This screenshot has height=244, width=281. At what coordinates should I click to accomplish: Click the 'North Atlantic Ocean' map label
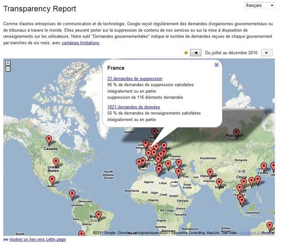(x=109, y=175)
